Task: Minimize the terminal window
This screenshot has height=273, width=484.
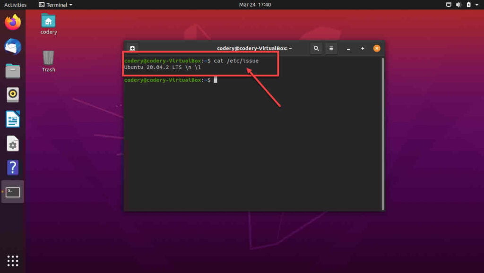Action: (x=348, y=49)
